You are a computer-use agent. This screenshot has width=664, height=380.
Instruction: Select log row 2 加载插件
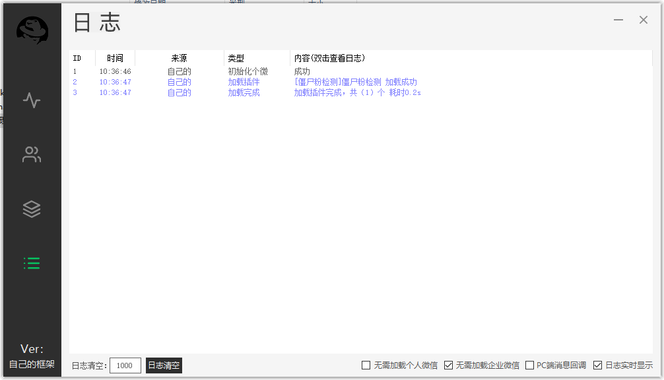[361, 82]
